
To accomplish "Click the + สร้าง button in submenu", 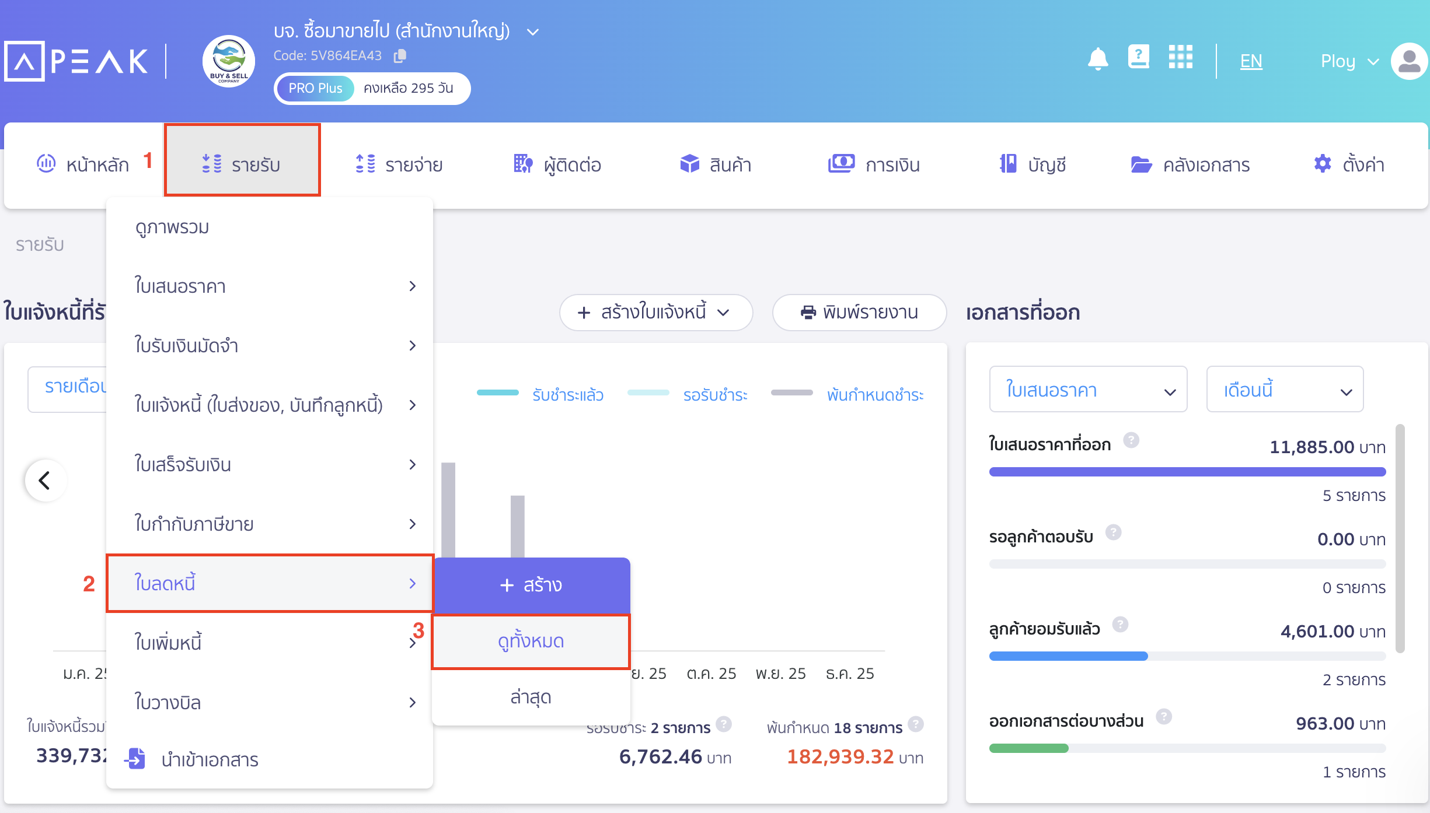I will (x=531, y=585).
